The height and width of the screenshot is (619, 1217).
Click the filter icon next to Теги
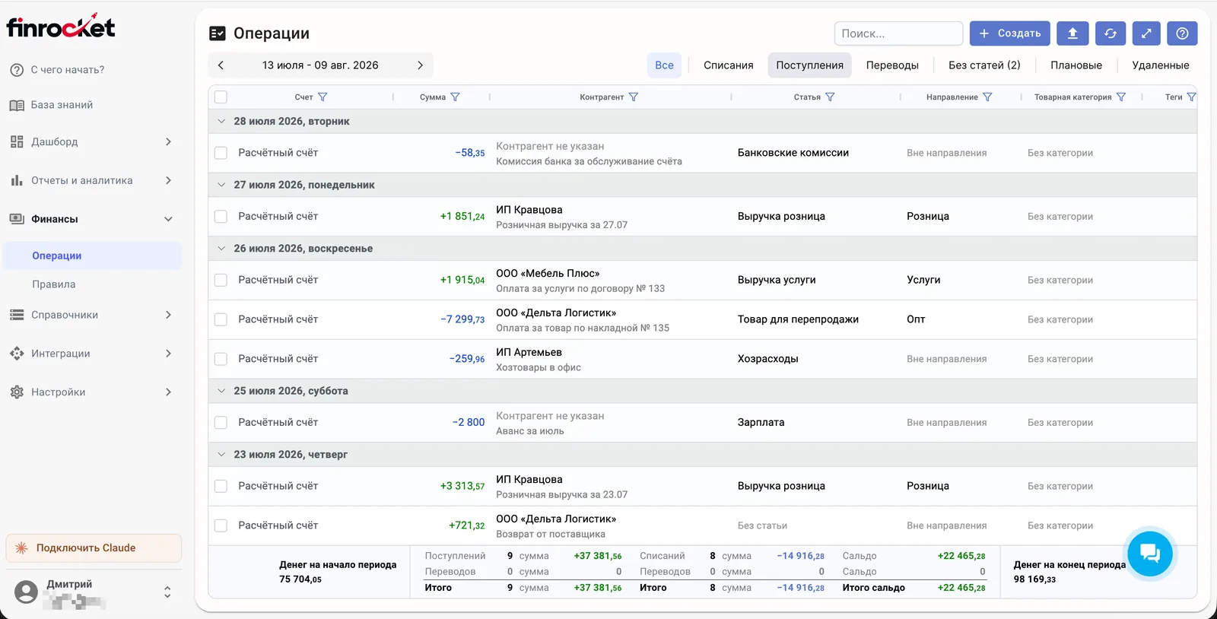1191,97
